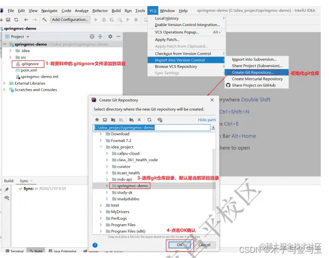
Task: Click dialog tree vertical scrollbar
Action: click(x=214, y=179)
